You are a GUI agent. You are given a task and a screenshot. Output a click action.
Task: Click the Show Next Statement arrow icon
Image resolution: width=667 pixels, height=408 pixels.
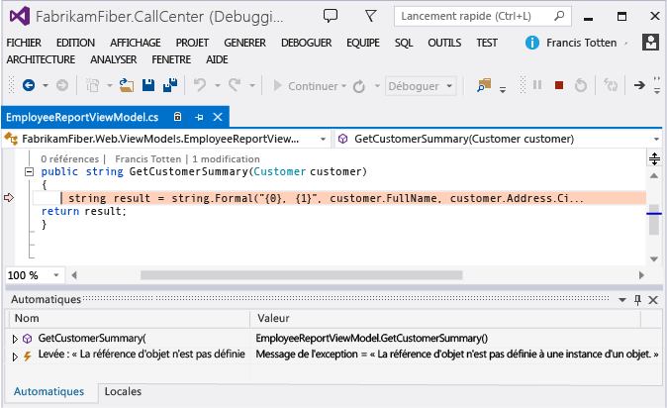(x=639, y=85)
